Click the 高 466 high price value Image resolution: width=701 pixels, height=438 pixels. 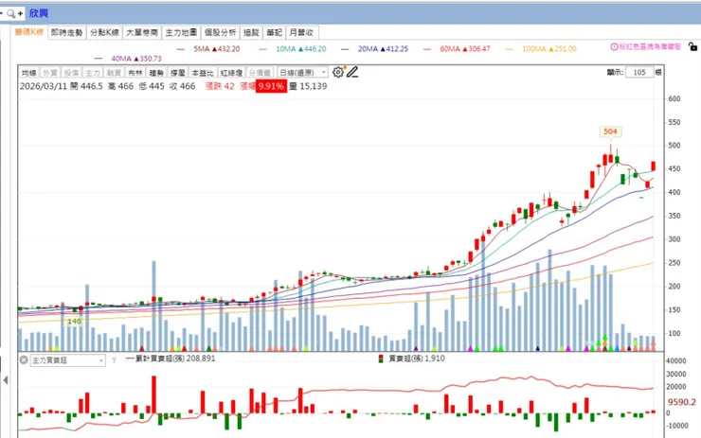pos(120,86)
